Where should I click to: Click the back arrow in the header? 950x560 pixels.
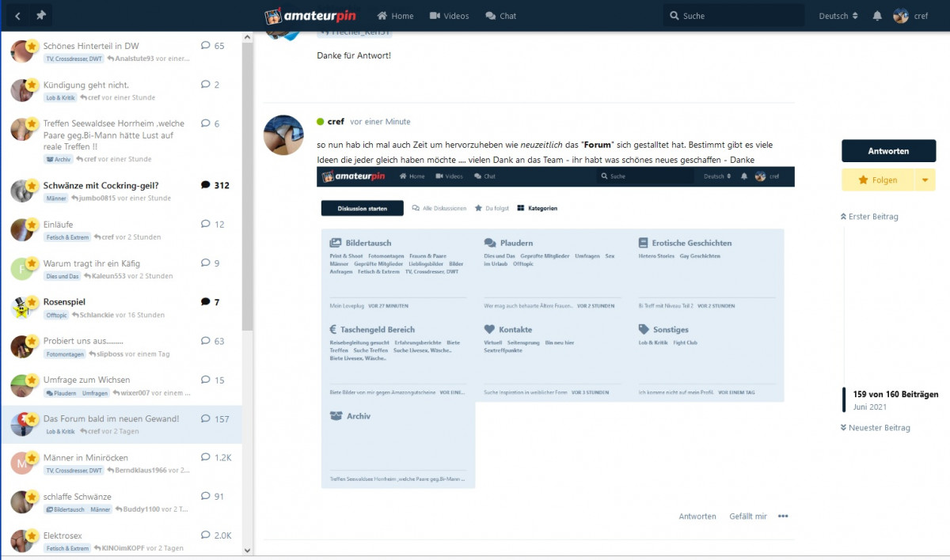point(17,16)
